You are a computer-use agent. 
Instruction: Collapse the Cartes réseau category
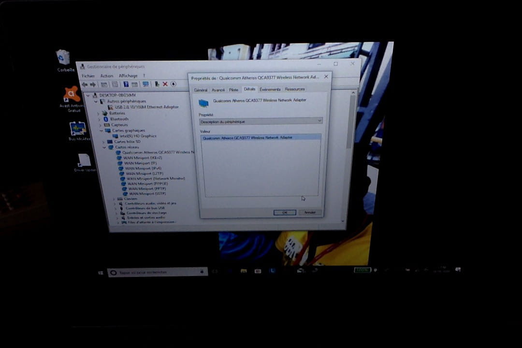click(104, 147)
